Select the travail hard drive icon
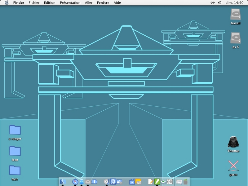 236,15
